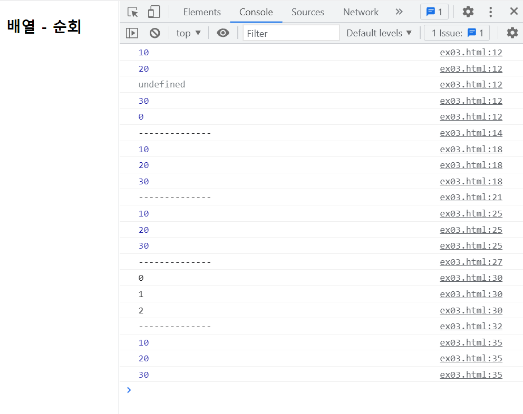The width and height of the screenshot is (523, 414).
Task: Open the three-dot customize DevTools menu
Action: [490, 12]
